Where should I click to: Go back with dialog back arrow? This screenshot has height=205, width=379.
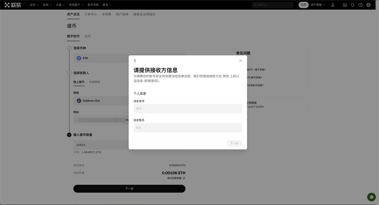(x=135, y=61)
